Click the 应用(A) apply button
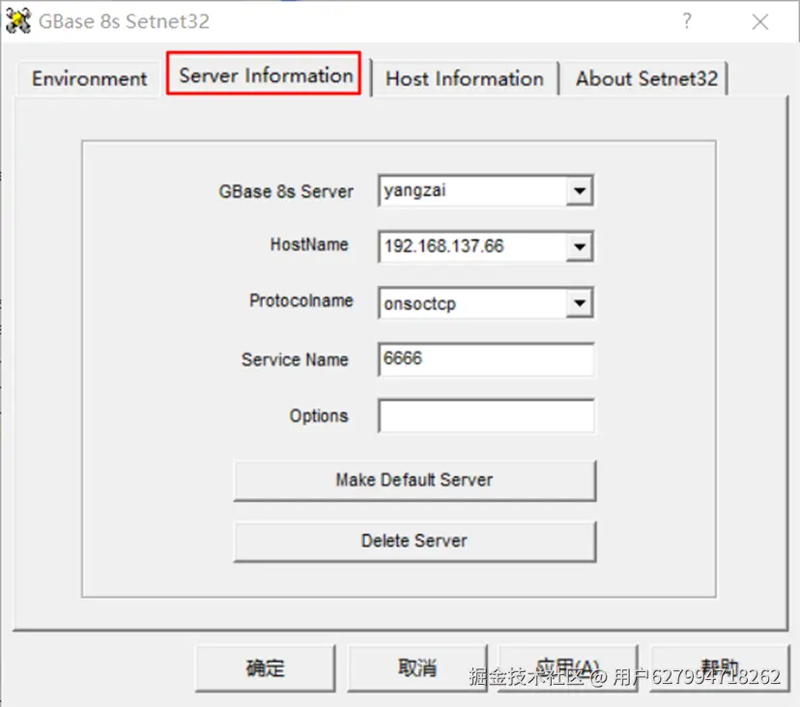Image resolution: width=800 pixels, height=707 pixels. click(x=567, y=667)
